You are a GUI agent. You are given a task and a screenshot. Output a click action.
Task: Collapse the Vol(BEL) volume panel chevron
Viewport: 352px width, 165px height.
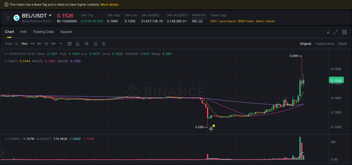tap(6, 139)
